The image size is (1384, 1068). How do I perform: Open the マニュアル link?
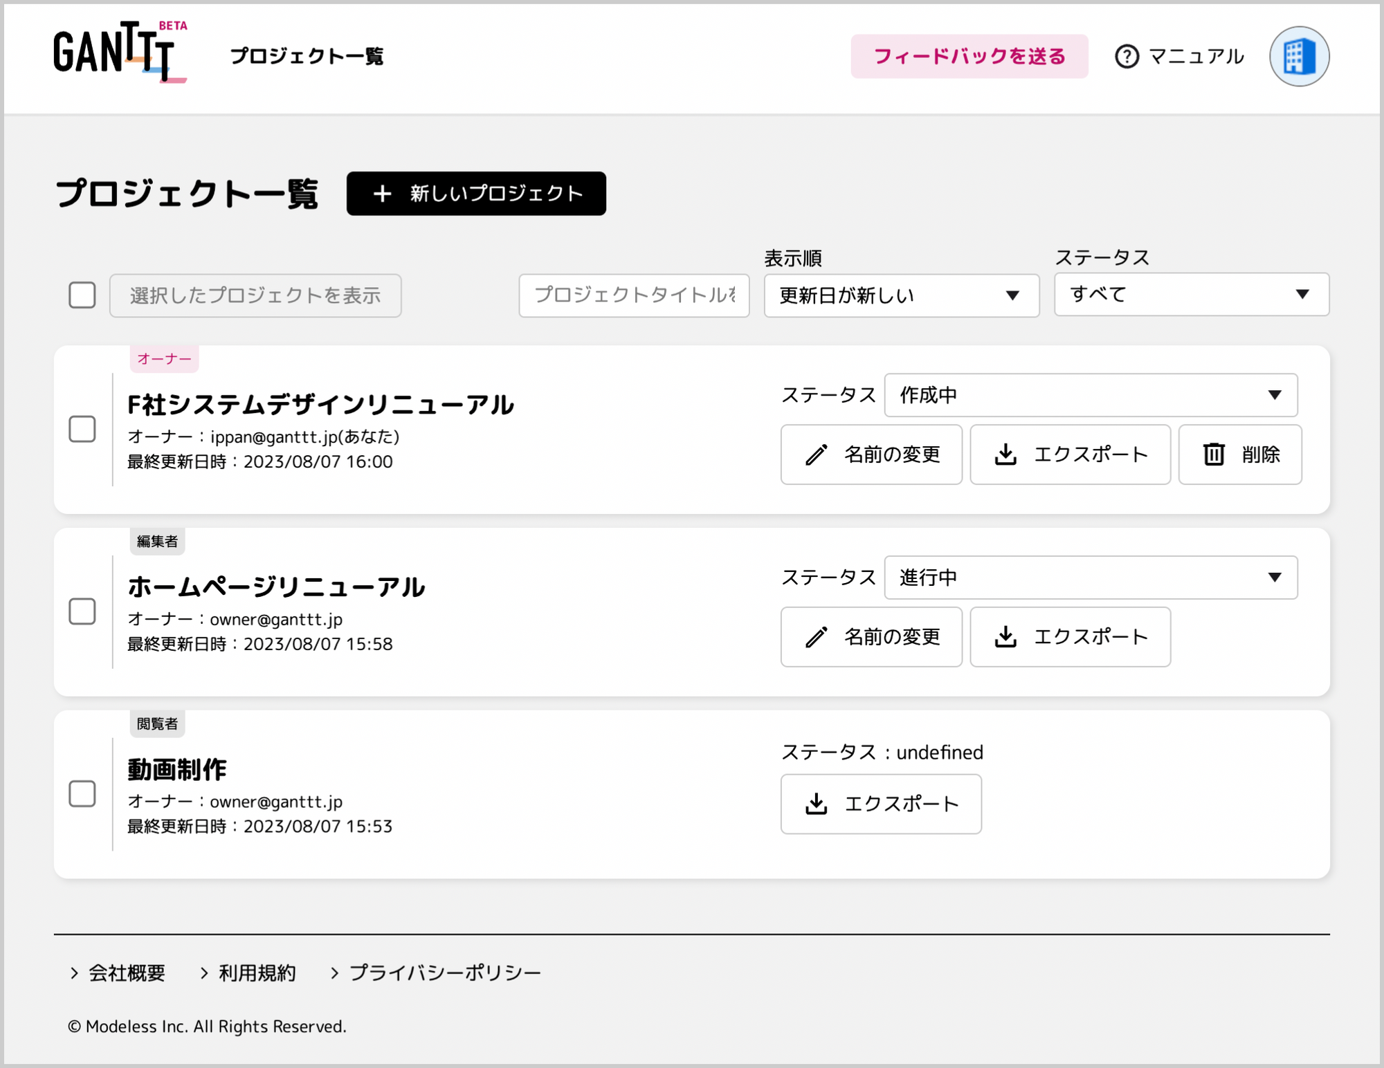tap(1179, 56)
